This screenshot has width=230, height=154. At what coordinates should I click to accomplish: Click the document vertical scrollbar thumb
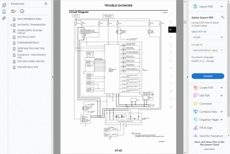(x=185, y=22)
